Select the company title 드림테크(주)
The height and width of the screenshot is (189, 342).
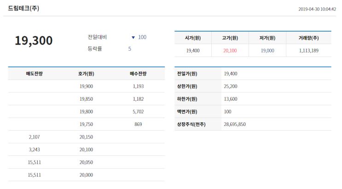pyautogui.click(x=23, y=8)
